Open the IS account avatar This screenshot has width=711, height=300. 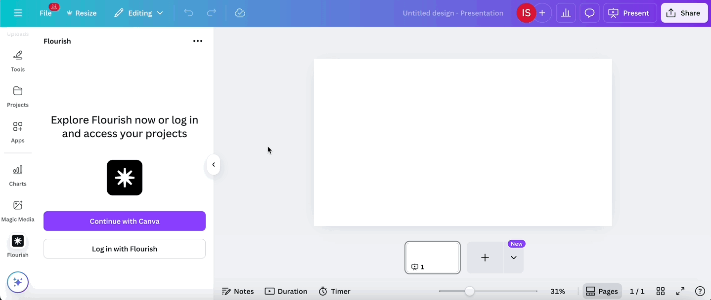[526, 13]
